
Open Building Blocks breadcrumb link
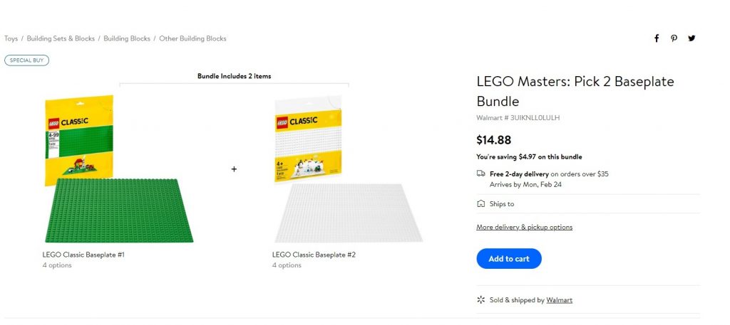click(127, 38)
